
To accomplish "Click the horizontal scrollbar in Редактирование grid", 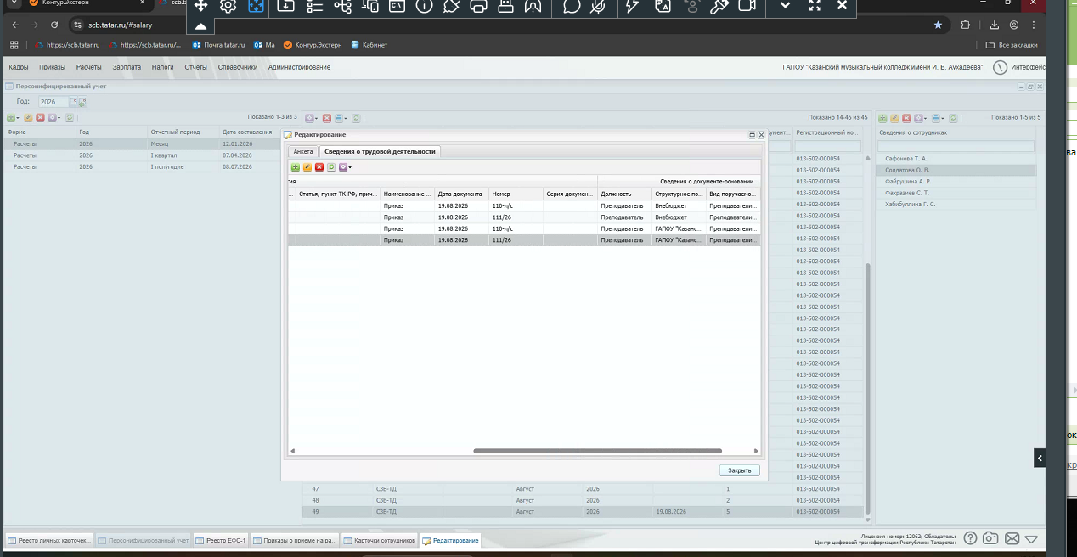I will 597,451.
